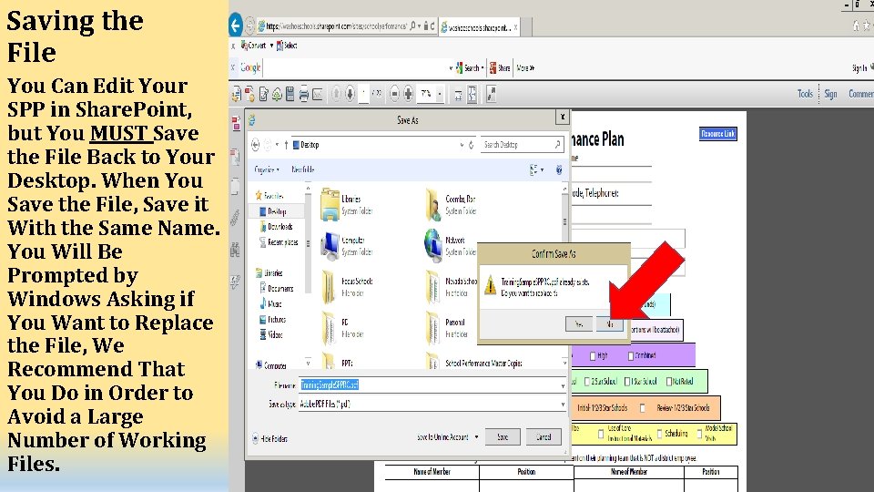Click the PDF printer icon
874x492 pixels.
(x=304, y=94)
